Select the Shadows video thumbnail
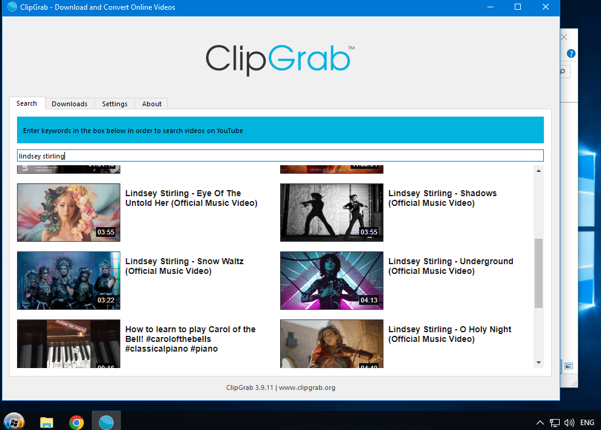This screenshot has width=601, height=430. tap(332, 213)
